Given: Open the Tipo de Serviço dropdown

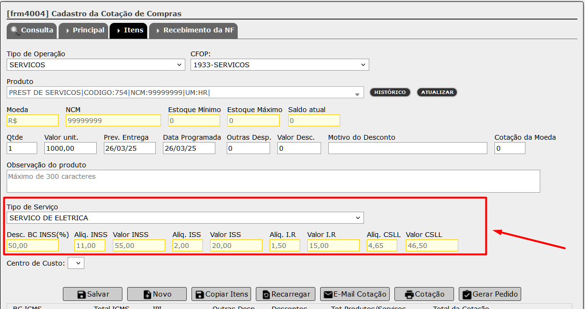Looking at the screenshot, I should tap(185, 218).
